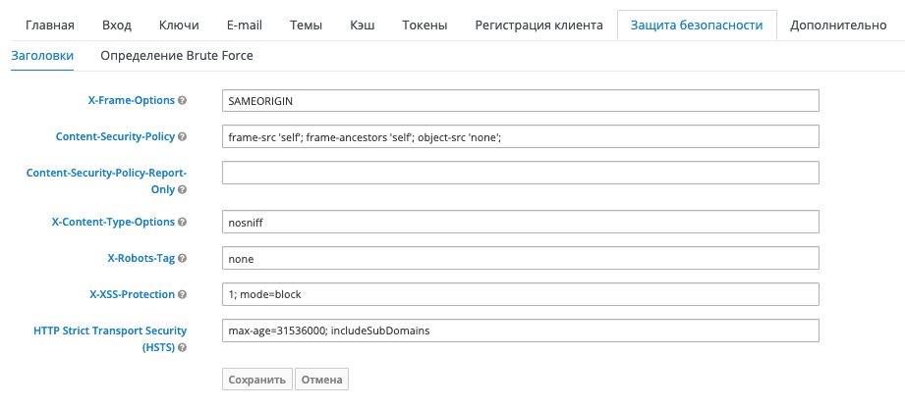Click help icon next to X-Content-Type-Options
This screenshot has width=905, height=407.
182,223
